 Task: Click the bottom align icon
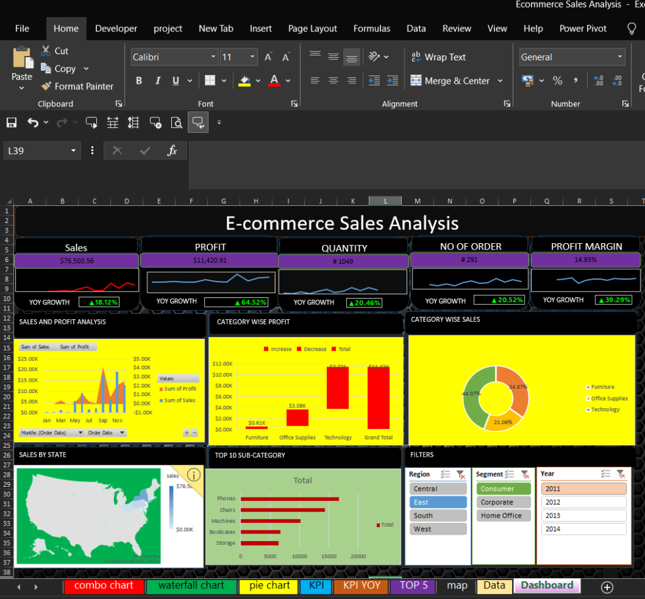[351, 57]
